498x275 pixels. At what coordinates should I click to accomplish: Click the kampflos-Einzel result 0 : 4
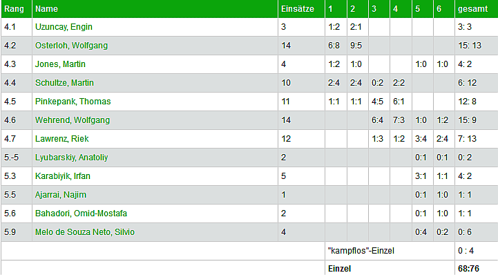click(x=477, y=251)
